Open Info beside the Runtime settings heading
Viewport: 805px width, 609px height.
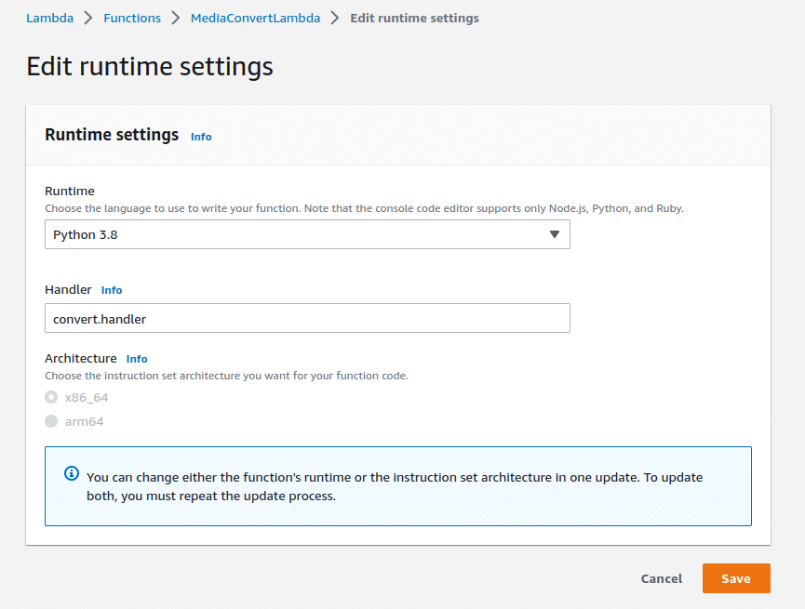[x=201, y=137]
